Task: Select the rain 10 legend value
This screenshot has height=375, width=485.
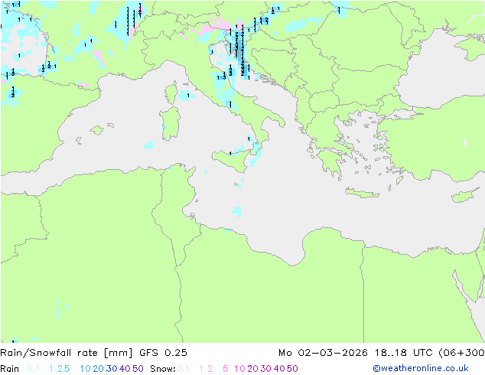Action: (x=86, y=369)
